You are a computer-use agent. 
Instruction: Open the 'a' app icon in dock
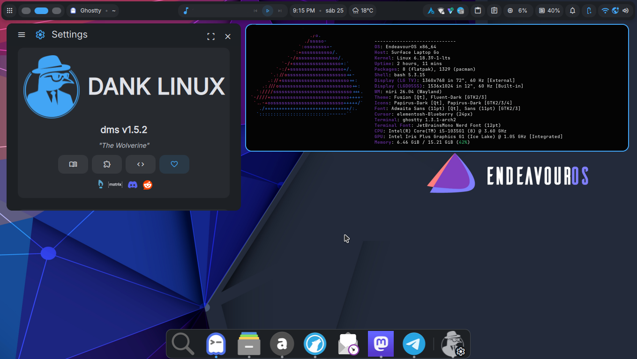[282, 344]
